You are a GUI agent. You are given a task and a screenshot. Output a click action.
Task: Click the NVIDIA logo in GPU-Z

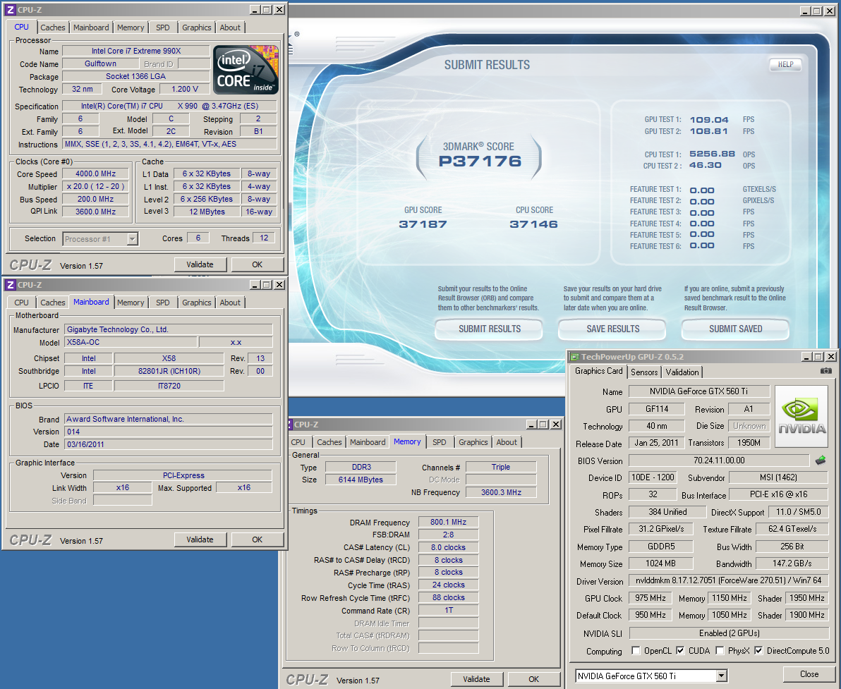click(x=802, y=417)
